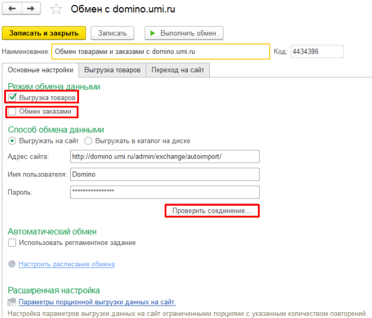Viewport: 372px width, 318px height.
Task: Click the gray clock icon beside schedule link
Action: [12, 264]
